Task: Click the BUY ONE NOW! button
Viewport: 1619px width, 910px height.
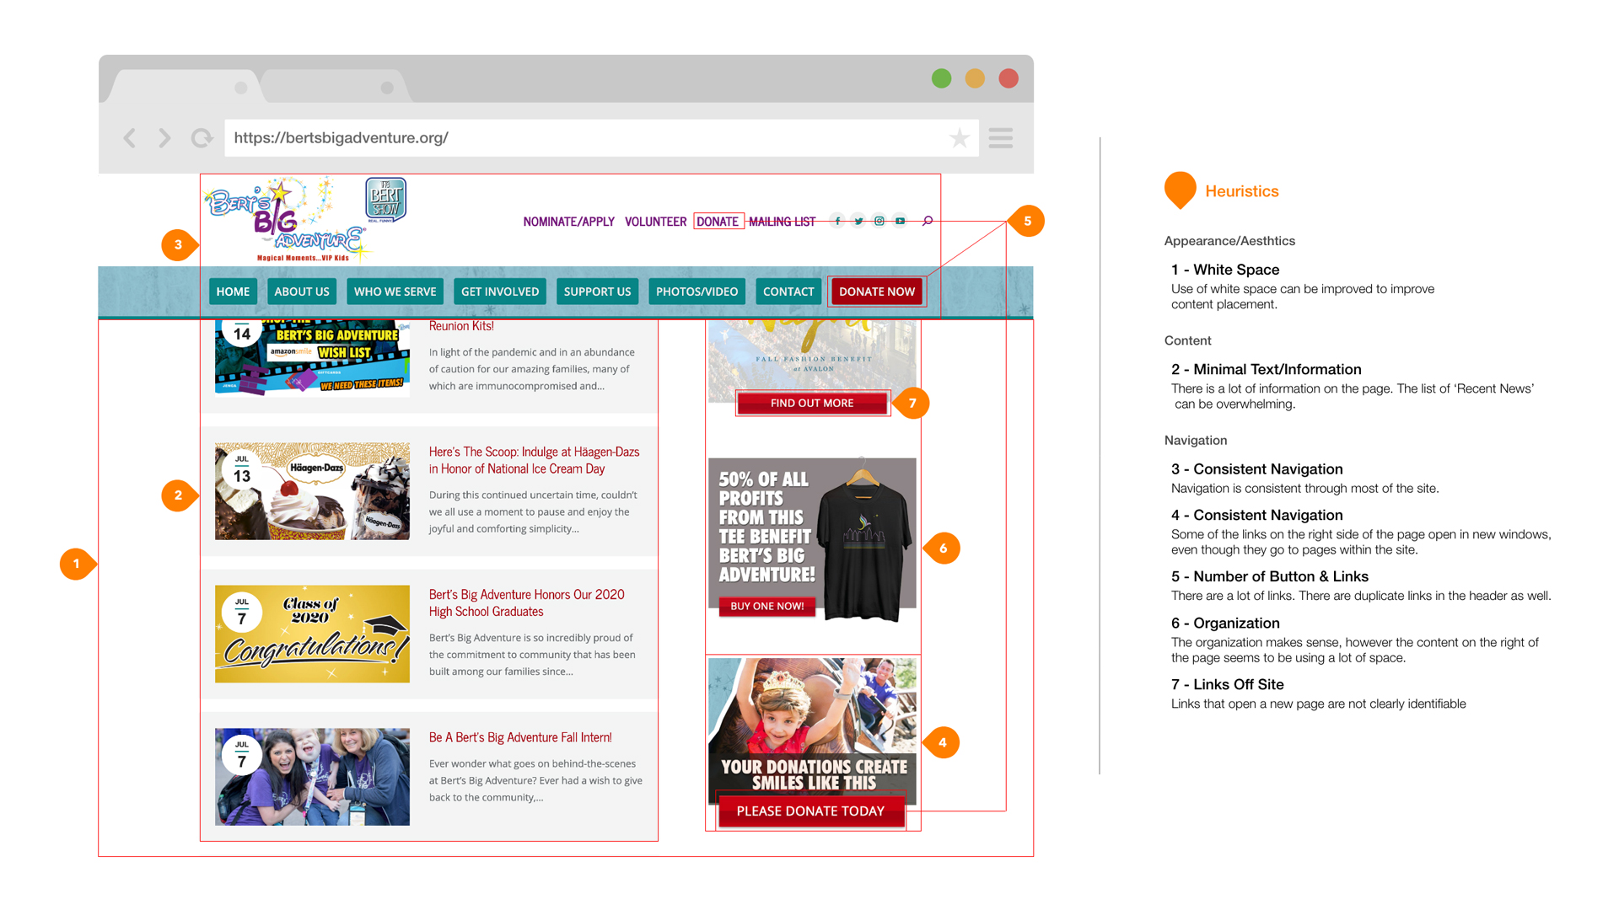Action: pyautogui.click(x=767, y=606)
